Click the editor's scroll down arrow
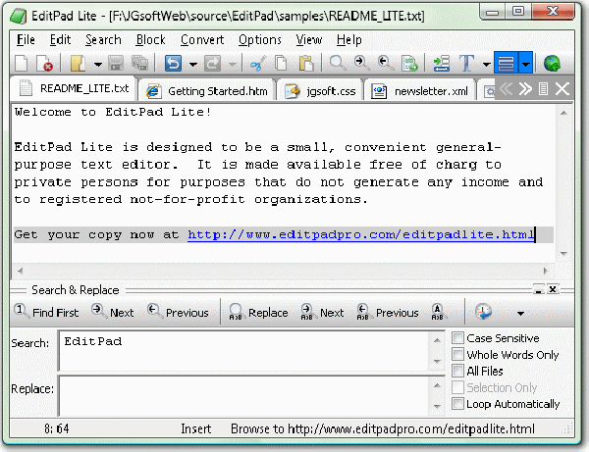The width and height of the screenshot is (589, 452). 563,254
